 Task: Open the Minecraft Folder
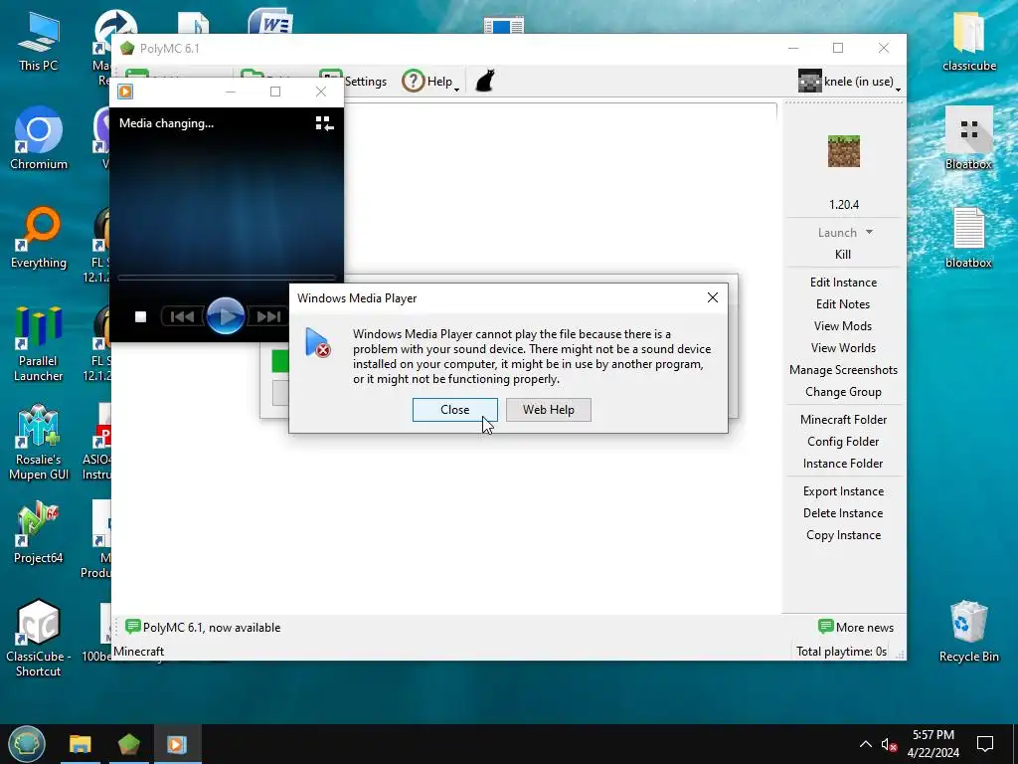point(843,420)
